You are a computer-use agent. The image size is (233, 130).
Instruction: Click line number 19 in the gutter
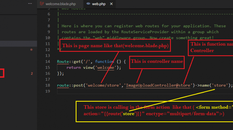tap(48, 91)
